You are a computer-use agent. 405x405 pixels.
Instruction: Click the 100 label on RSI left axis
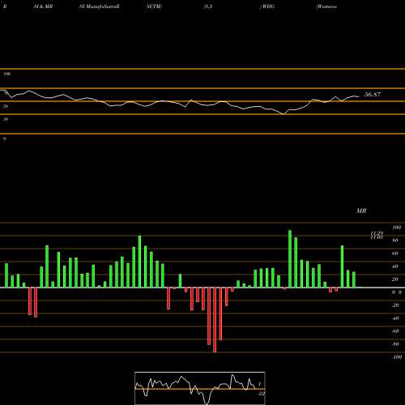(x=7, y=74)
